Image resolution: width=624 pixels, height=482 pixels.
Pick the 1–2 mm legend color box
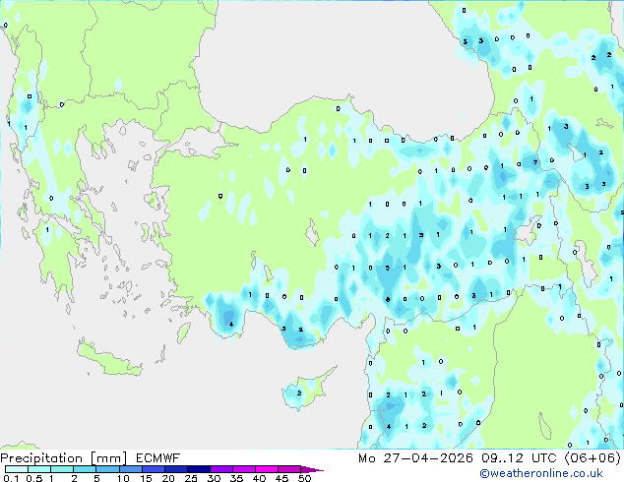(62, 469)
